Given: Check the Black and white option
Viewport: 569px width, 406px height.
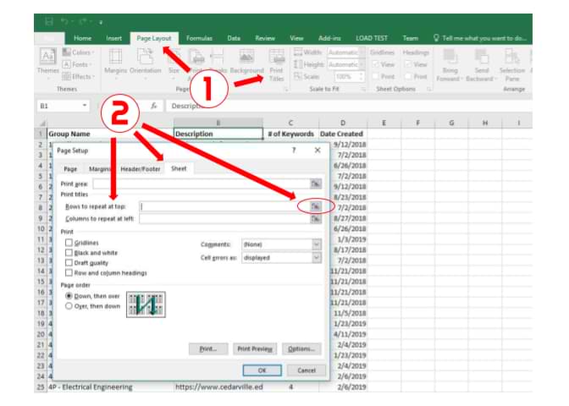Looking at the screenshot, I should point(69,253).
